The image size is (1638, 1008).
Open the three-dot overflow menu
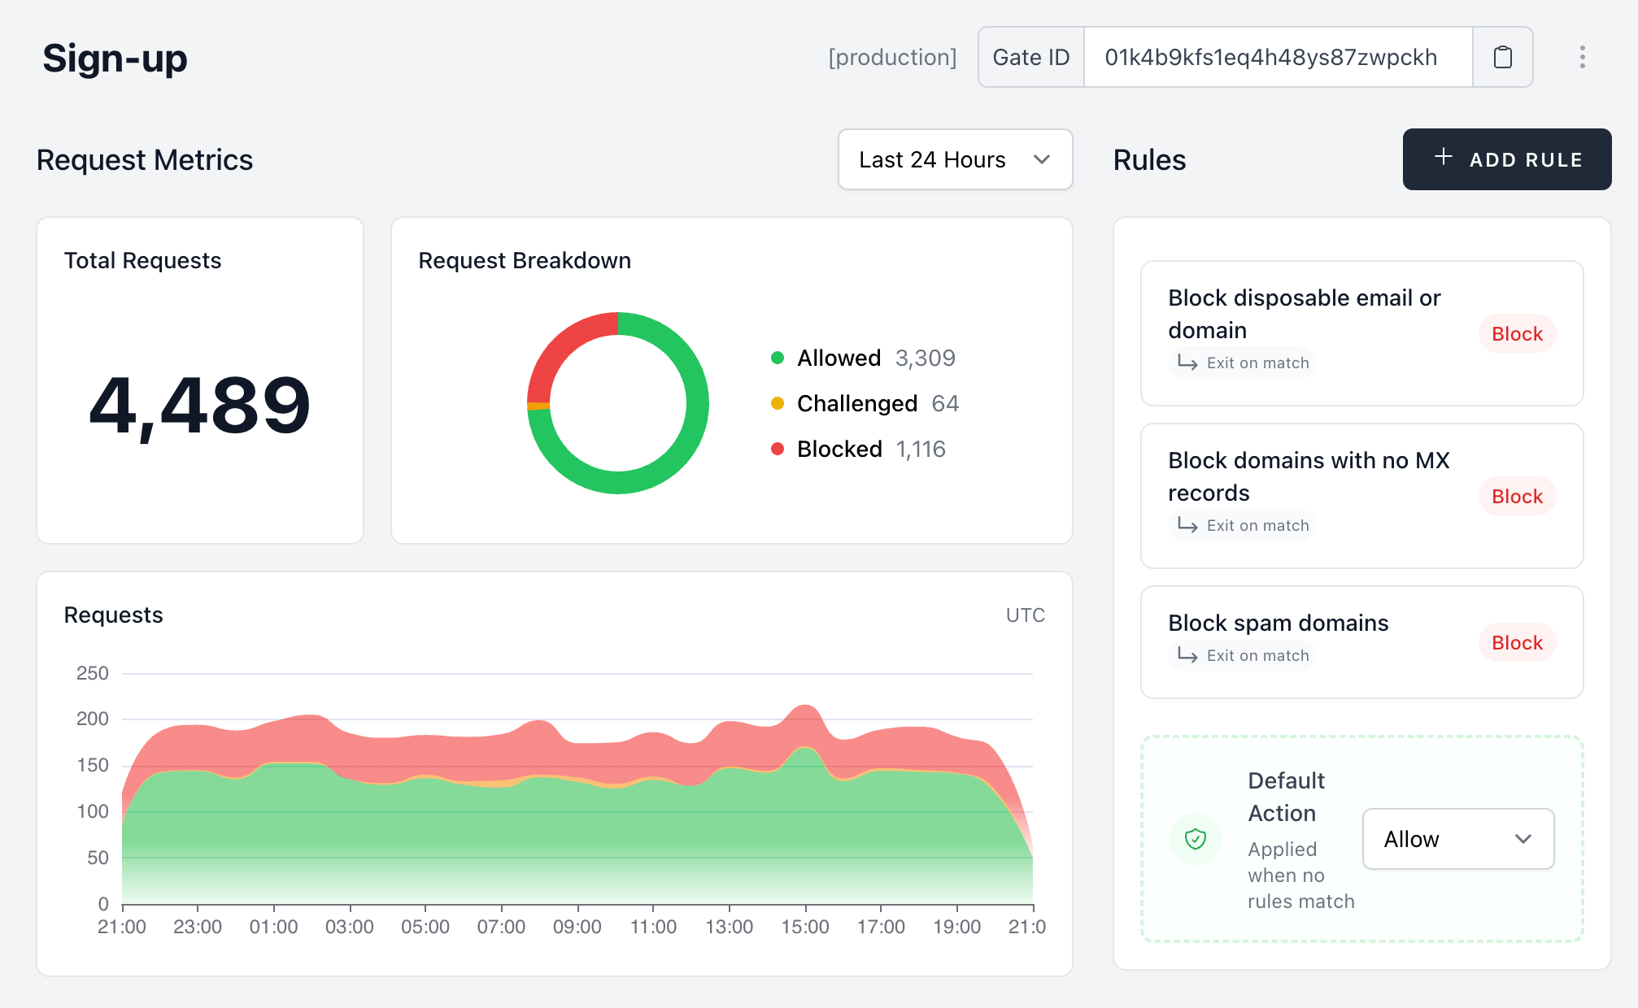[x=1582, y=57]
